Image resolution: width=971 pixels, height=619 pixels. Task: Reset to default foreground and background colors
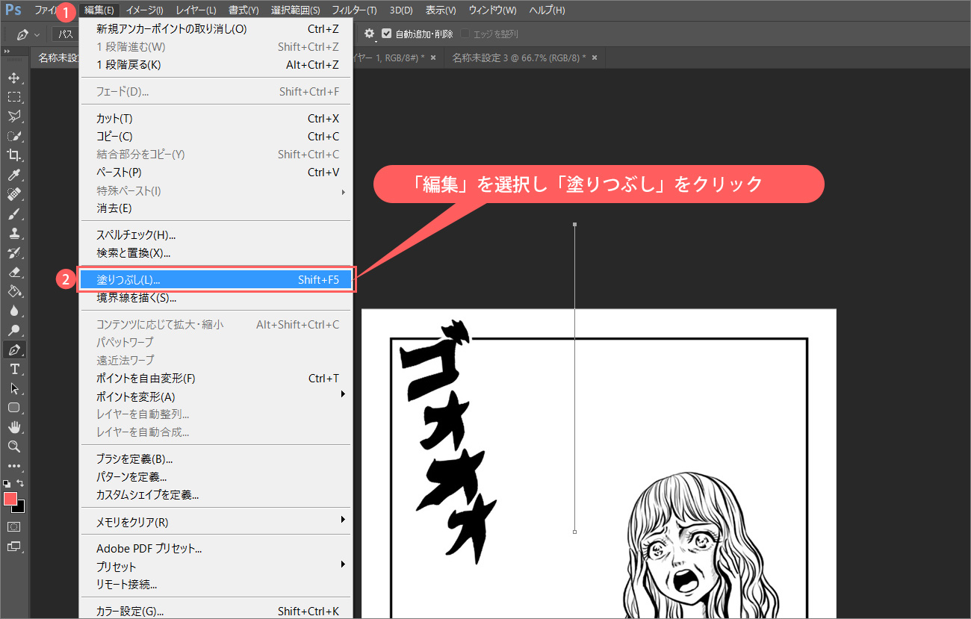(7, 483)
